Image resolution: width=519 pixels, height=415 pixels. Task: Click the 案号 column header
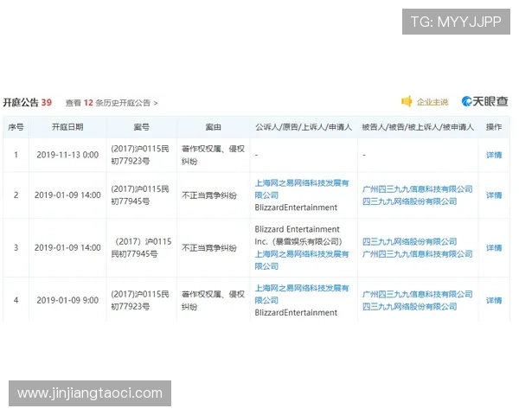[141, 127]
